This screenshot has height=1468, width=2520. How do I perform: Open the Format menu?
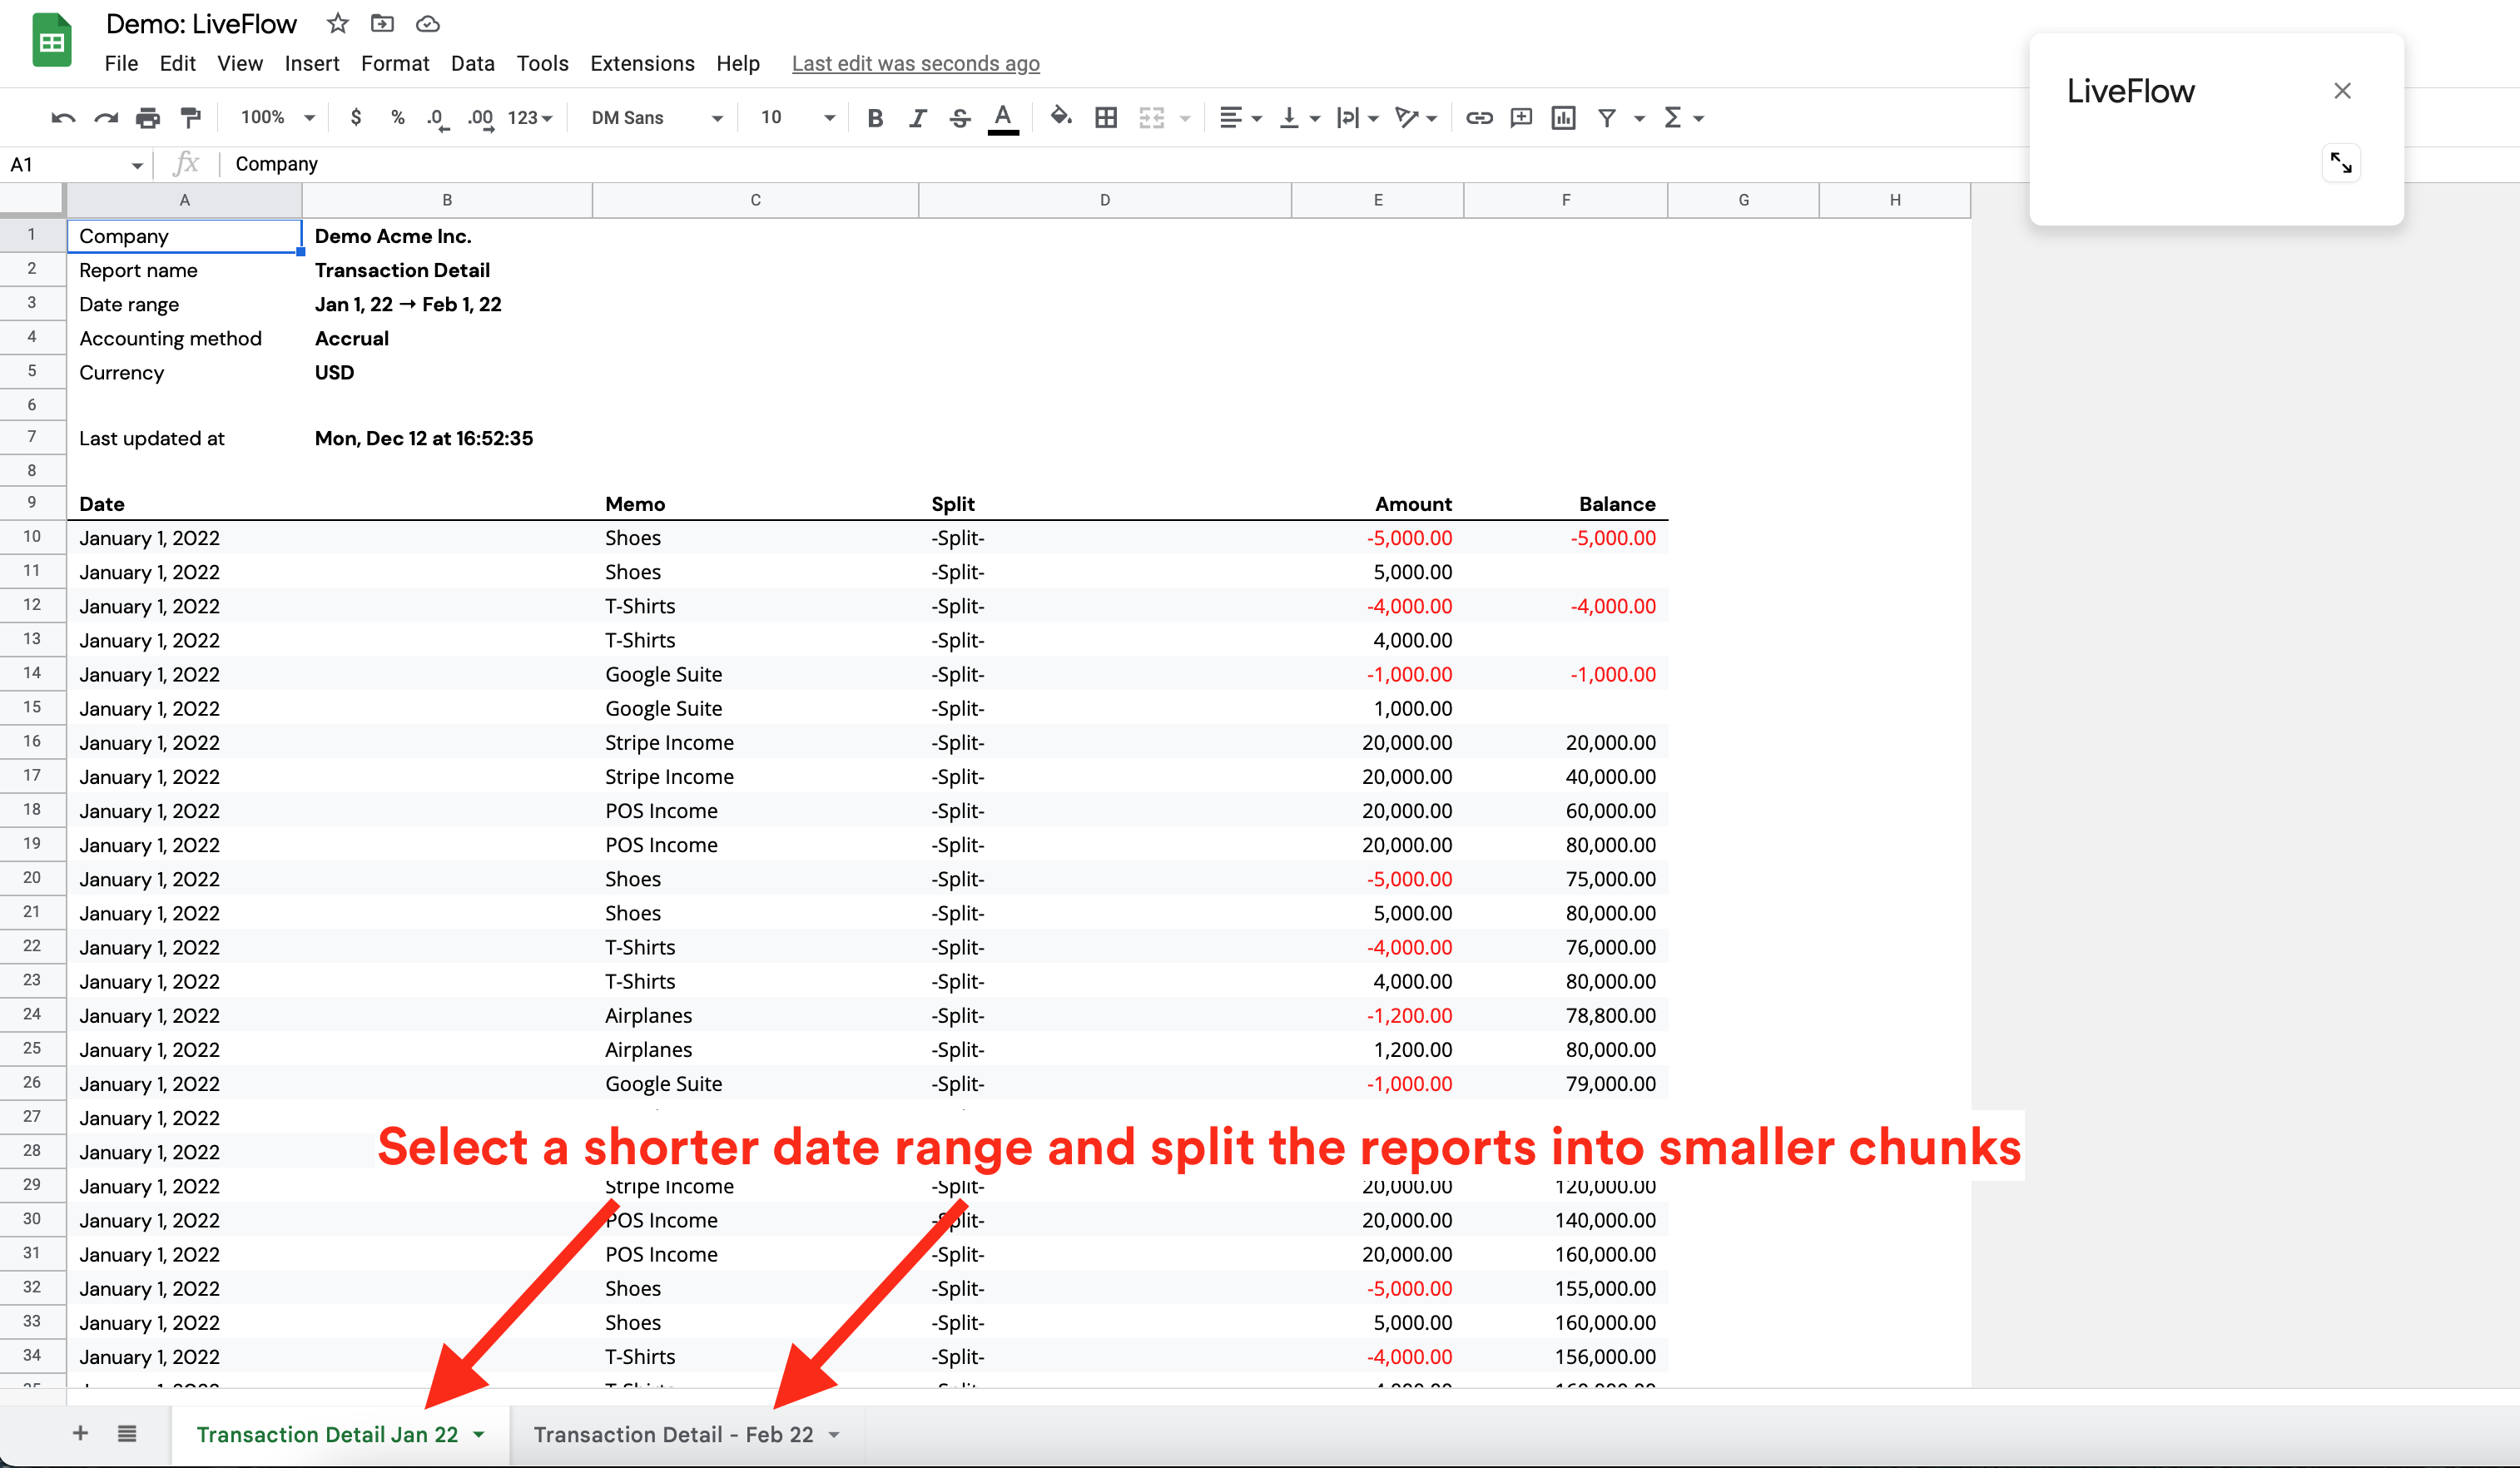pos(395,63)
